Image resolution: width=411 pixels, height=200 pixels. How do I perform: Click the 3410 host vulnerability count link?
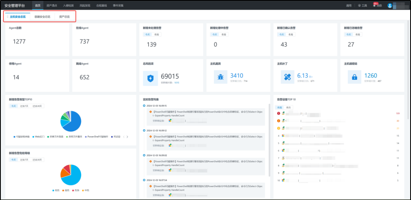(237, 76)
